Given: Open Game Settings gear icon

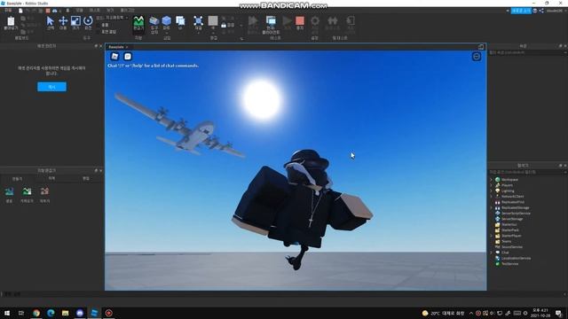Looking at the screenshot, I should coord(315,21).
